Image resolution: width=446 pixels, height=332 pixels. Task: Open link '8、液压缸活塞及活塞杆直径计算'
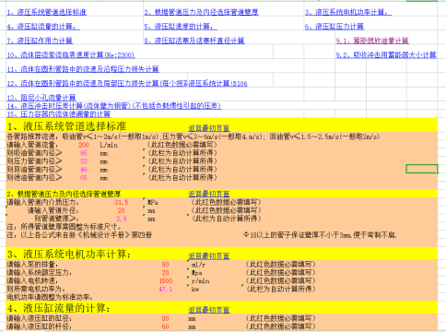pyautogui.click(x=194, y=41)
